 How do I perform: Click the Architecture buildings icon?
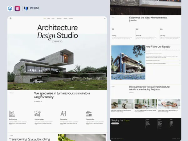tap(12, 114)
